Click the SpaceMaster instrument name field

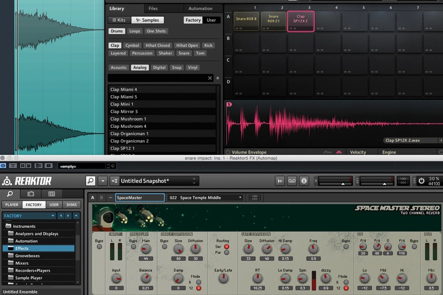pyautogui.click(x=140, y=197)
